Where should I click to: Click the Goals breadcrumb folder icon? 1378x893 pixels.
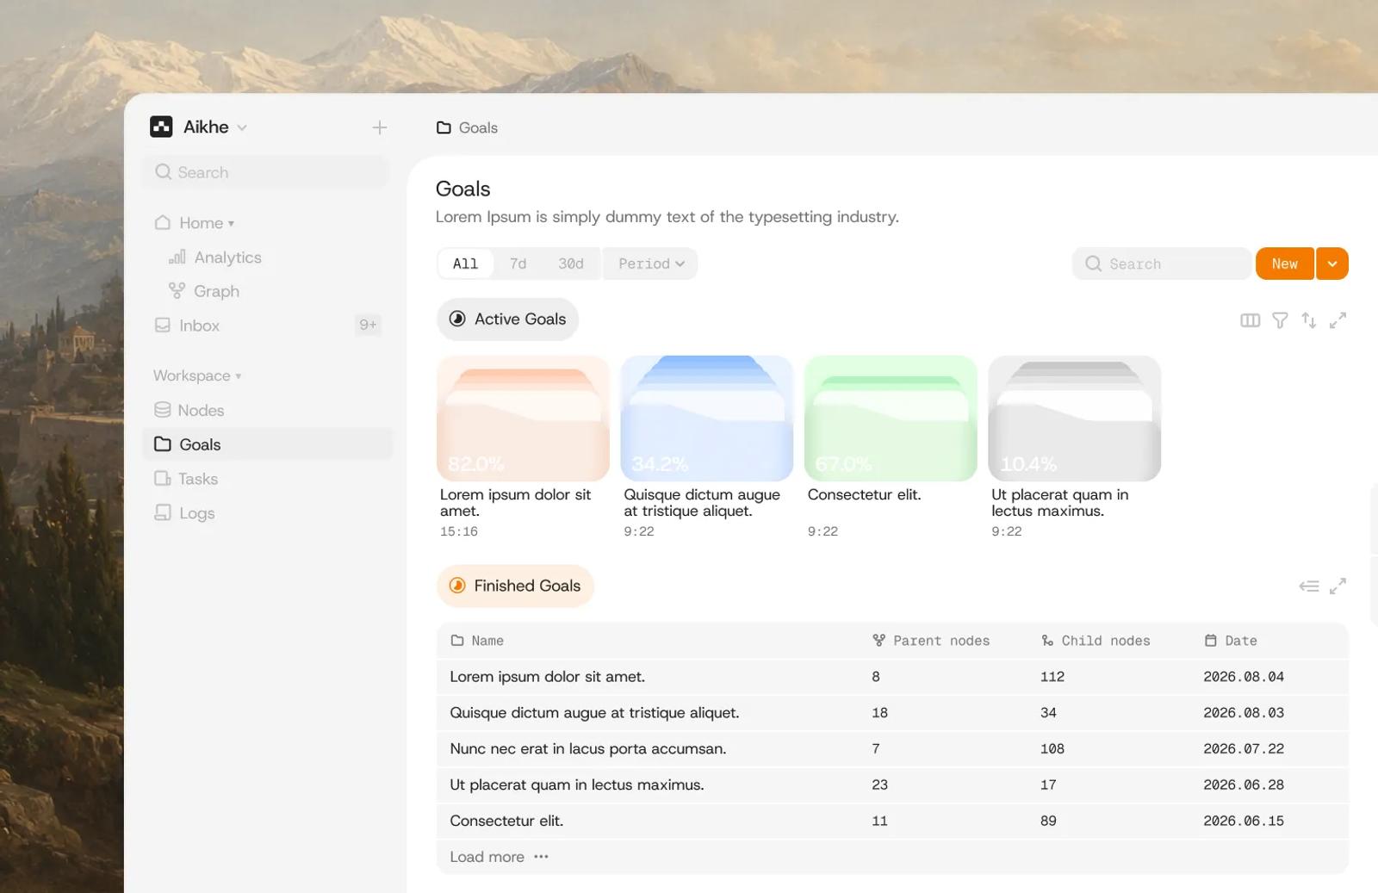tap(444, 127)
